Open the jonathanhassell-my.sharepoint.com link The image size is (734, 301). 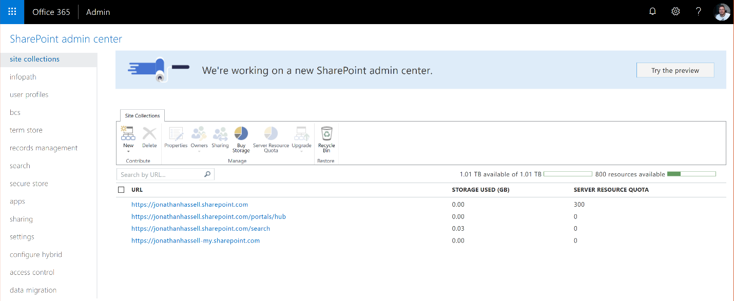(196, 240)
